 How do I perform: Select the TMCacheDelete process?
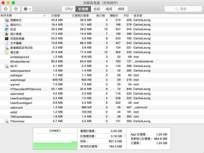(102, 117)
